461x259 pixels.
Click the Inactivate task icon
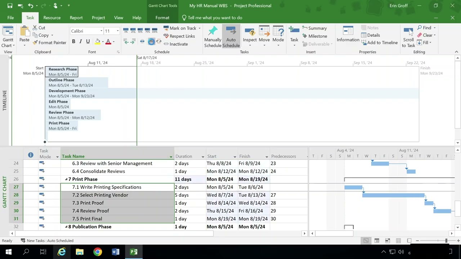coord(166,44)
